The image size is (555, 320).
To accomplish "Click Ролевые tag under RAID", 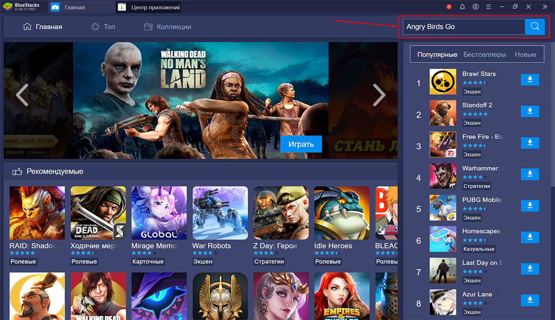I will click(23, 262).
